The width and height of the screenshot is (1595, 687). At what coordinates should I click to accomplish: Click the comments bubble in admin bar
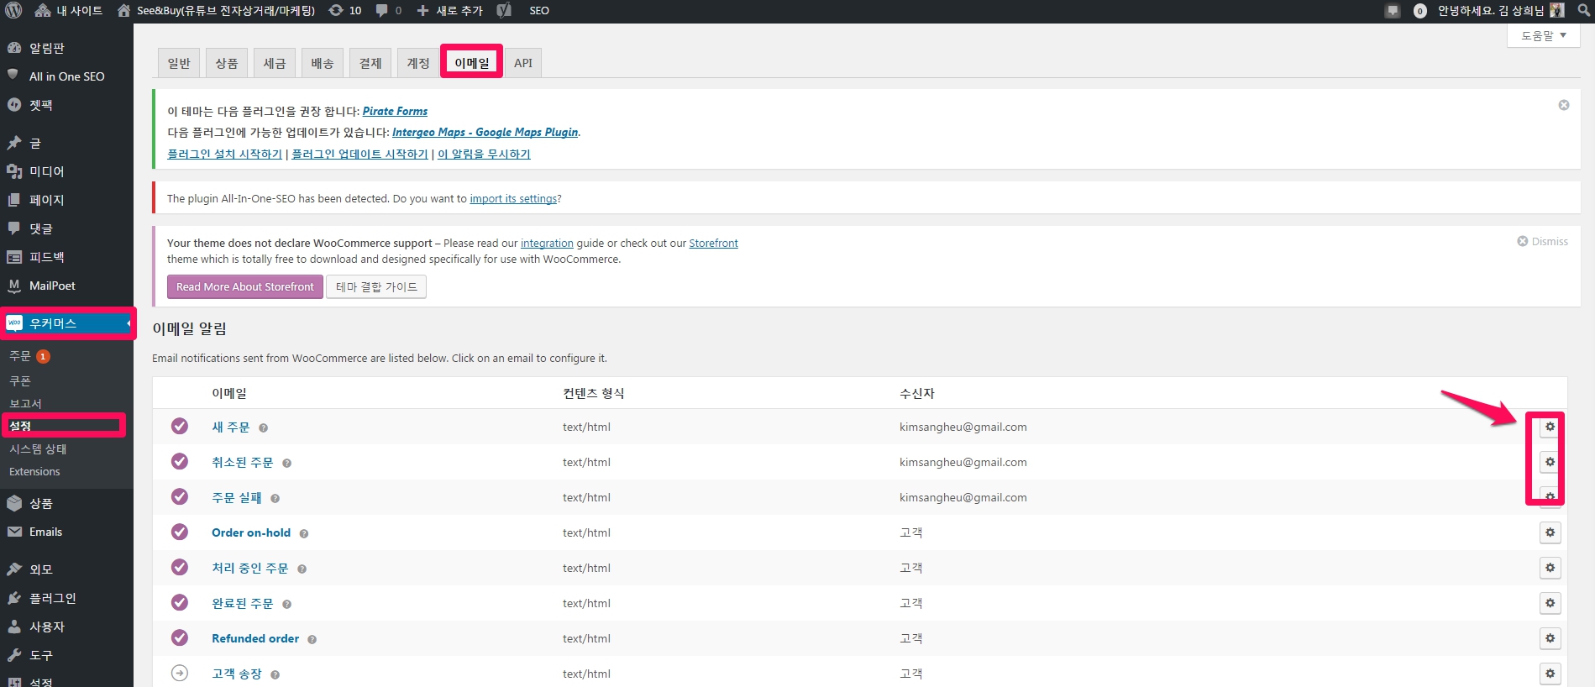click(388, 11)
